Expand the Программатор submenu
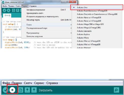 [47, 33]
